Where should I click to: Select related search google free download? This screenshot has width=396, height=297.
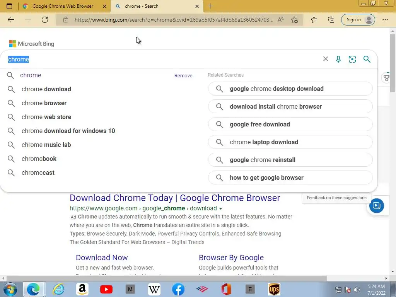290,124
